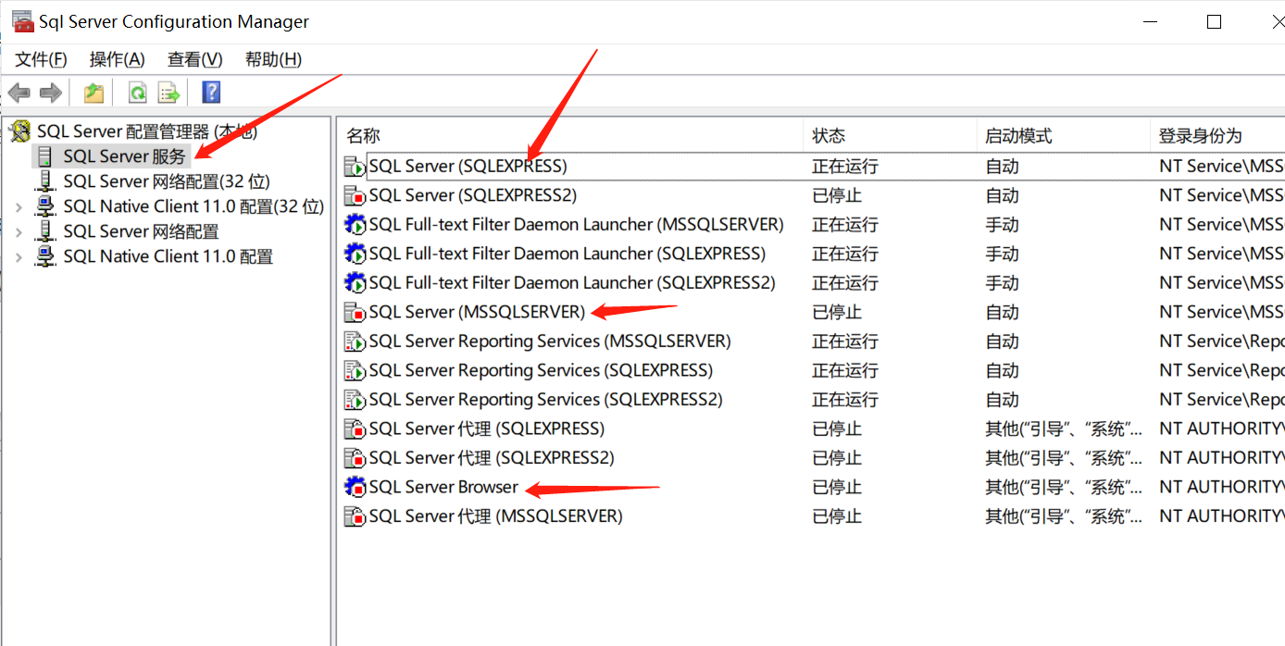Click the Up one level folder icon
The height and width of the screenshot is (646, 1285).
pos(94,93)
